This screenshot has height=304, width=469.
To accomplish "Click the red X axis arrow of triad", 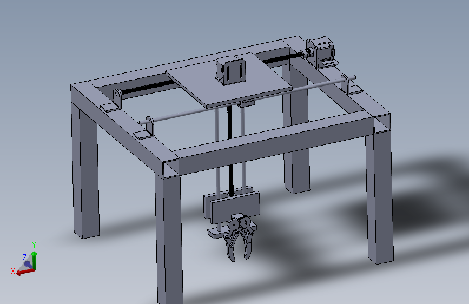I will (25, 272).
